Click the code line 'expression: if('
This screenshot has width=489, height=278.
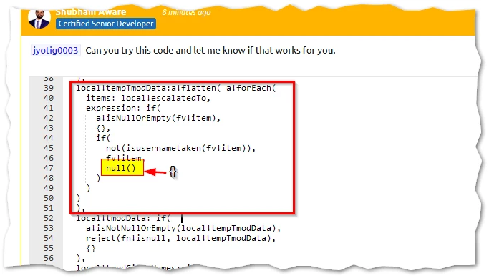[x=123, y=108]
